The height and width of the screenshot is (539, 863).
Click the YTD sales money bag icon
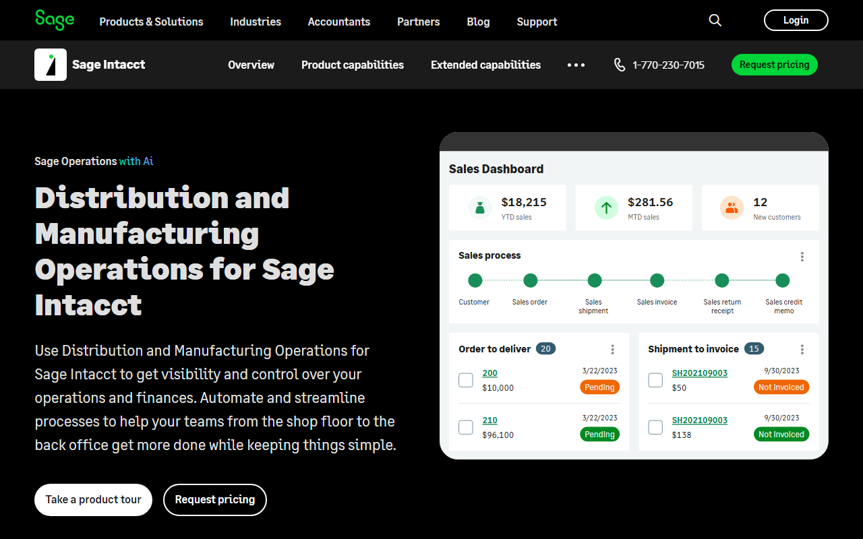(480, 208)
